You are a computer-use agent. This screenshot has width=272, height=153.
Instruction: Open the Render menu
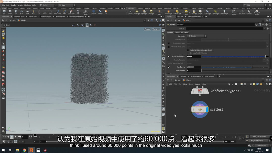tap(13, 5)
